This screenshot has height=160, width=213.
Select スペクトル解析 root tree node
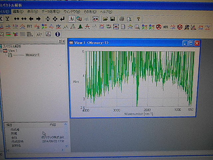click(x=12, y=46)
